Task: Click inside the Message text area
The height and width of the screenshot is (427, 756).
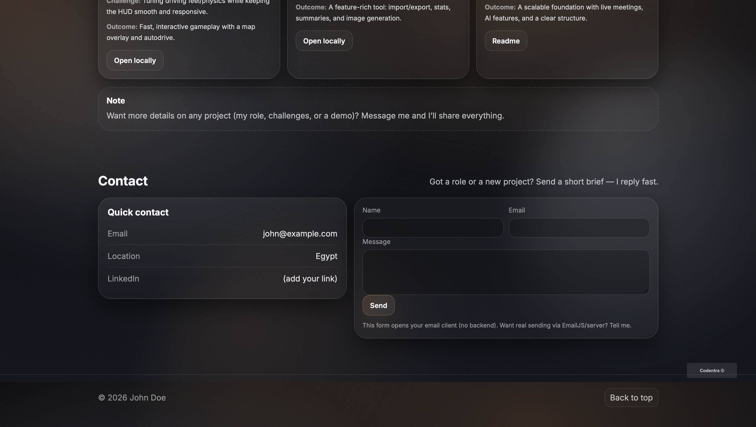Action: pos(506,272)
